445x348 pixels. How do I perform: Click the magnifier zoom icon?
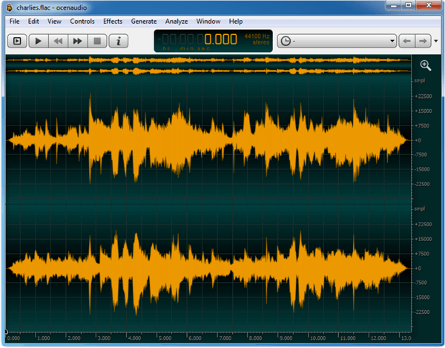(425, 65)
